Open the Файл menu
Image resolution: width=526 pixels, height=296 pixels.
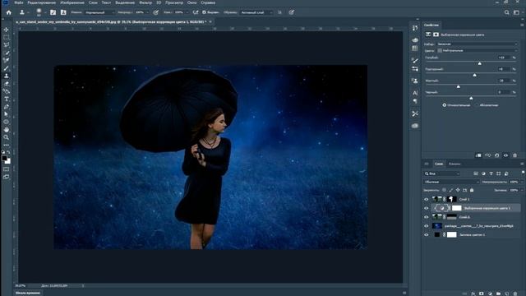coord(19,2)
